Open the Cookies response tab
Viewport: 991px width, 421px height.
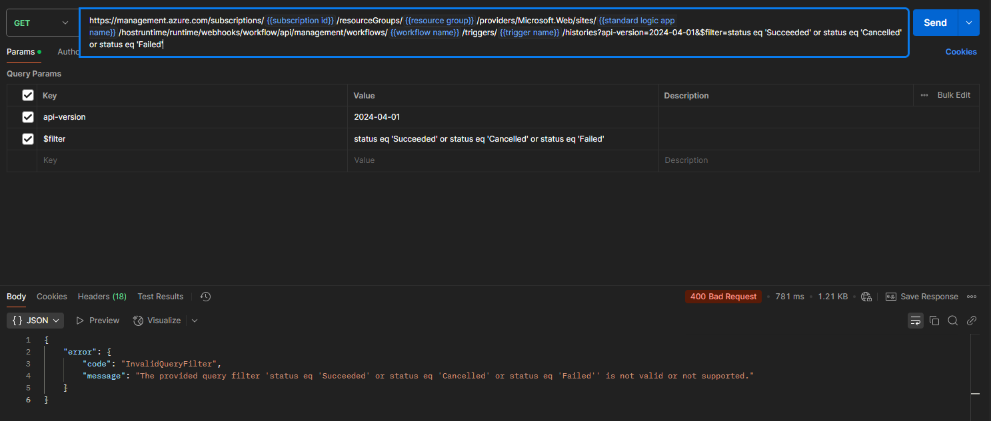point(51,297)
